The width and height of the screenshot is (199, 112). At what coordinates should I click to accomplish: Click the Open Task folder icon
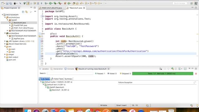tap(77, 3)
